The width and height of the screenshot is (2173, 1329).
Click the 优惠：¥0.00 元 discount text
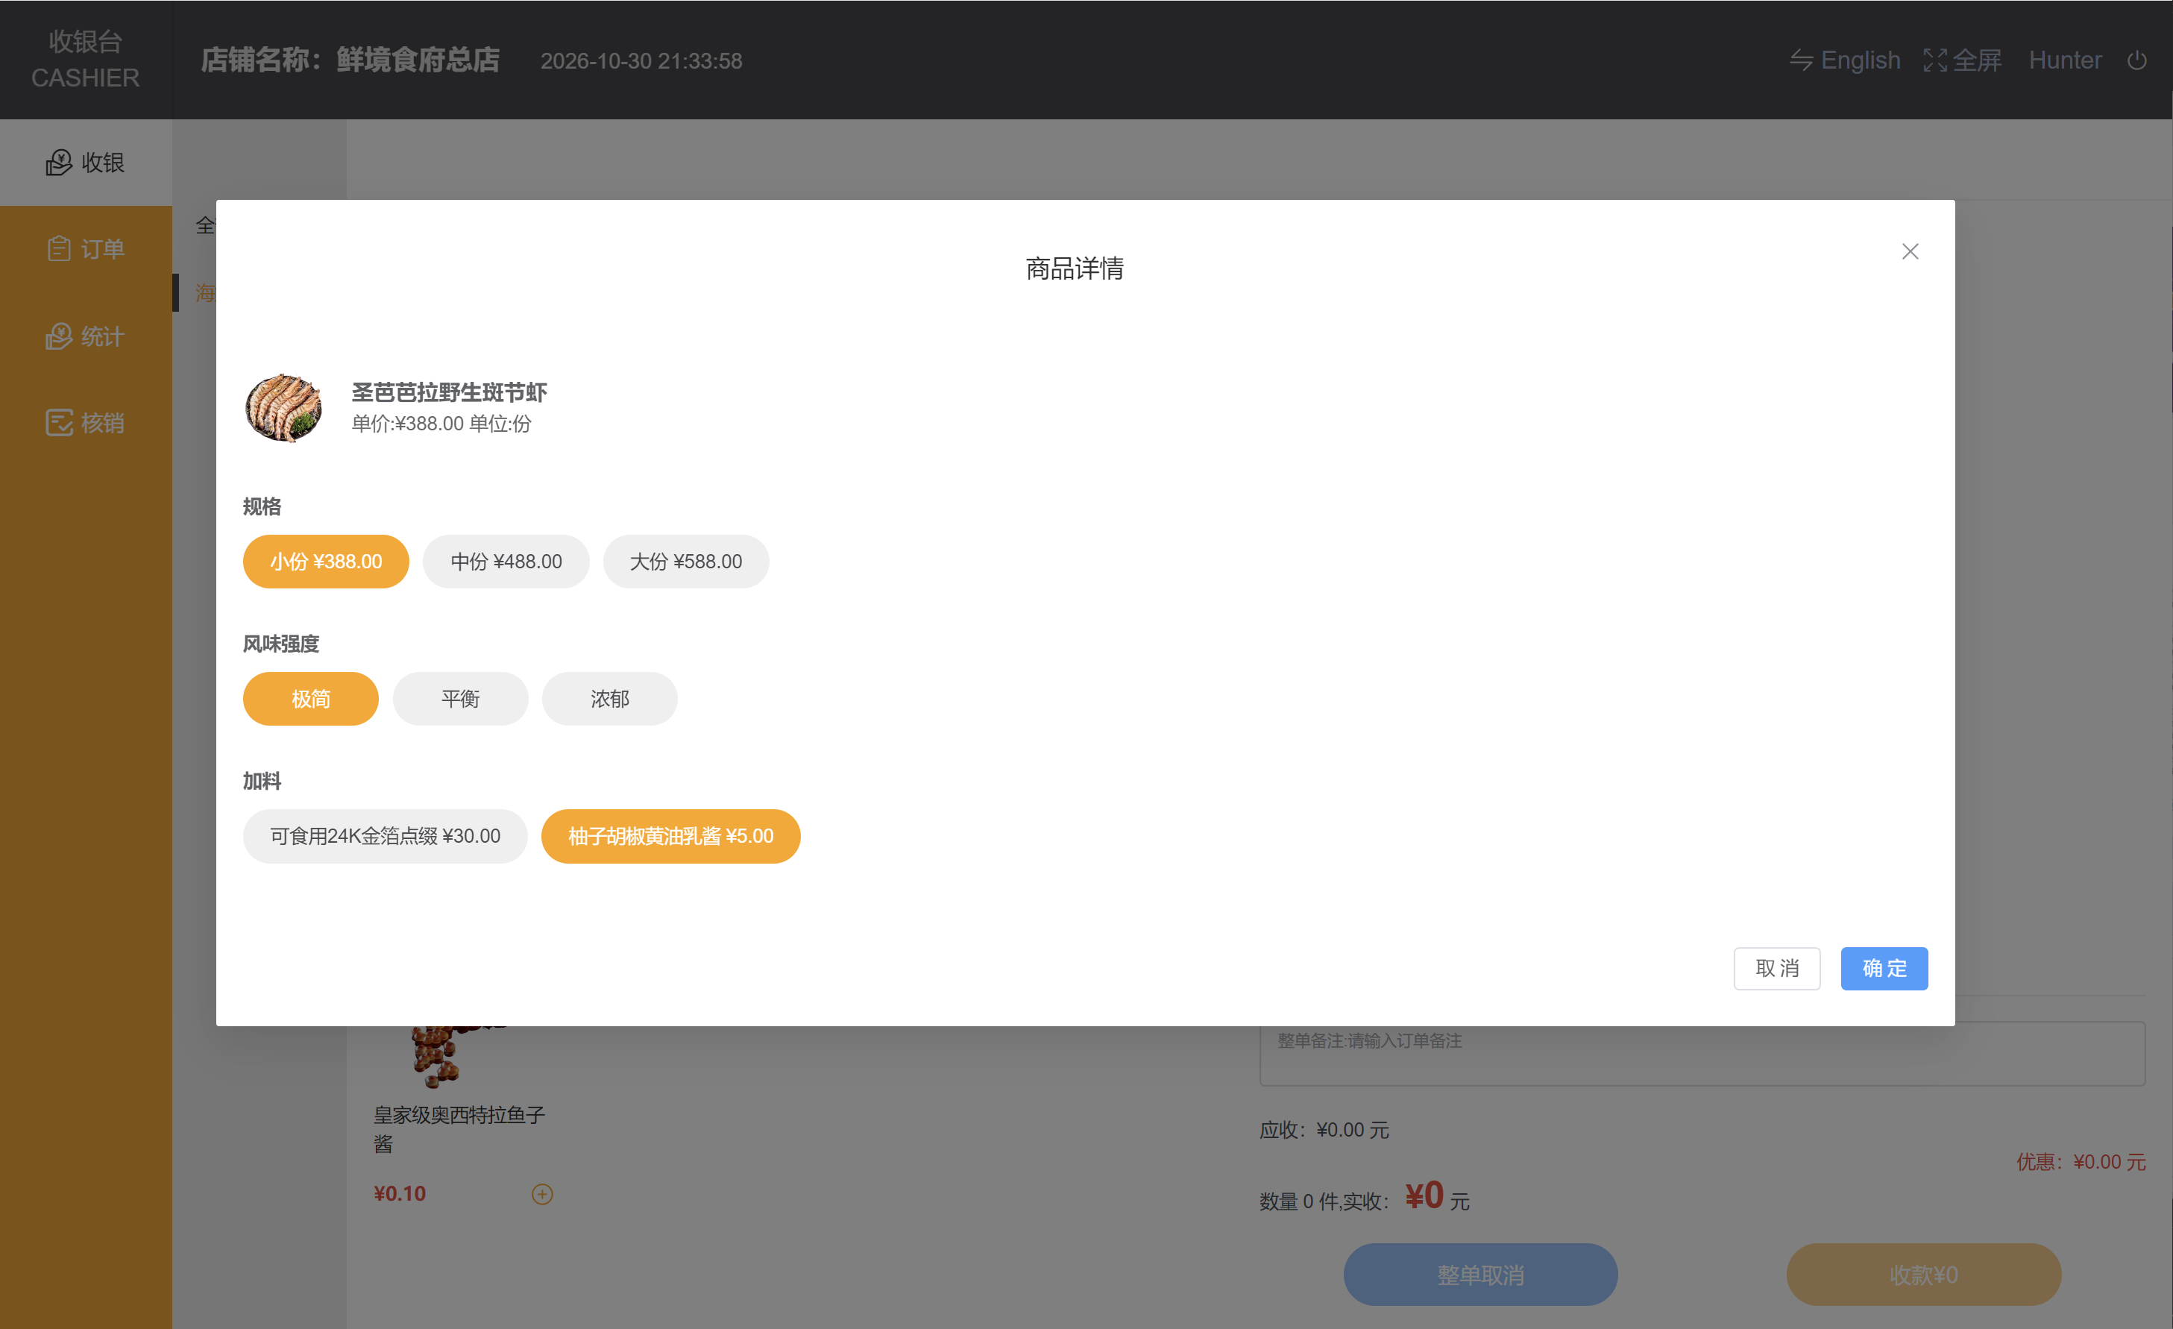click(x=2081, y=1161)
